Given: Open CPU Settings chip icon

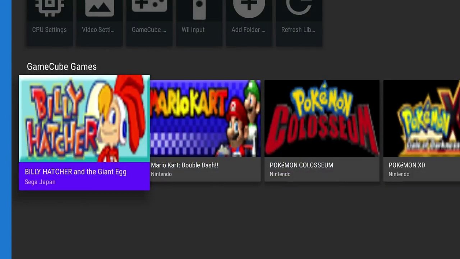Looking at the screenshot, I should 49,8.
